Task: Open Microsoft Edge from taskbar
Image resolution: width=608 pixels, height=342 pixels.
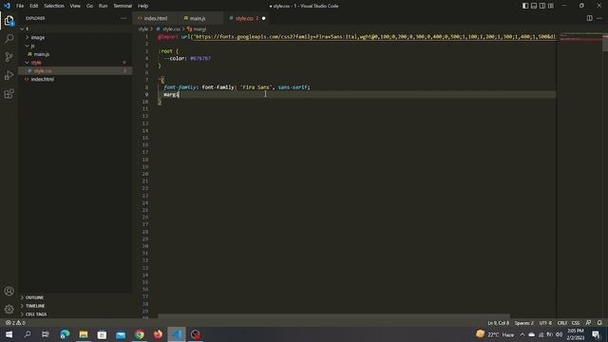Action: coord(65,334)
